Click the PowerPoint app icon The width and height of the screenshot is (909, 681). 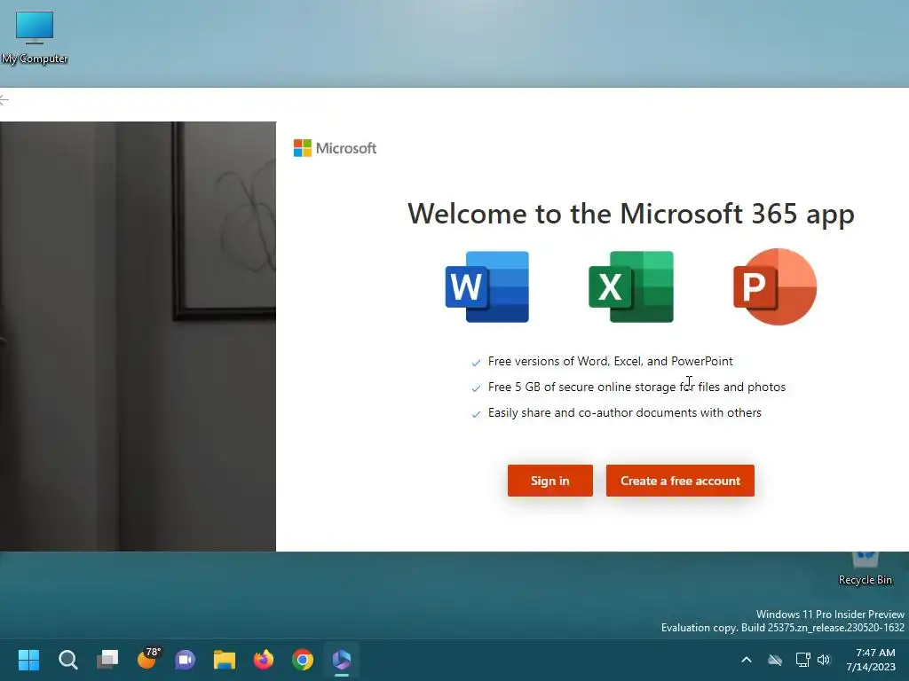pos(775,286)
